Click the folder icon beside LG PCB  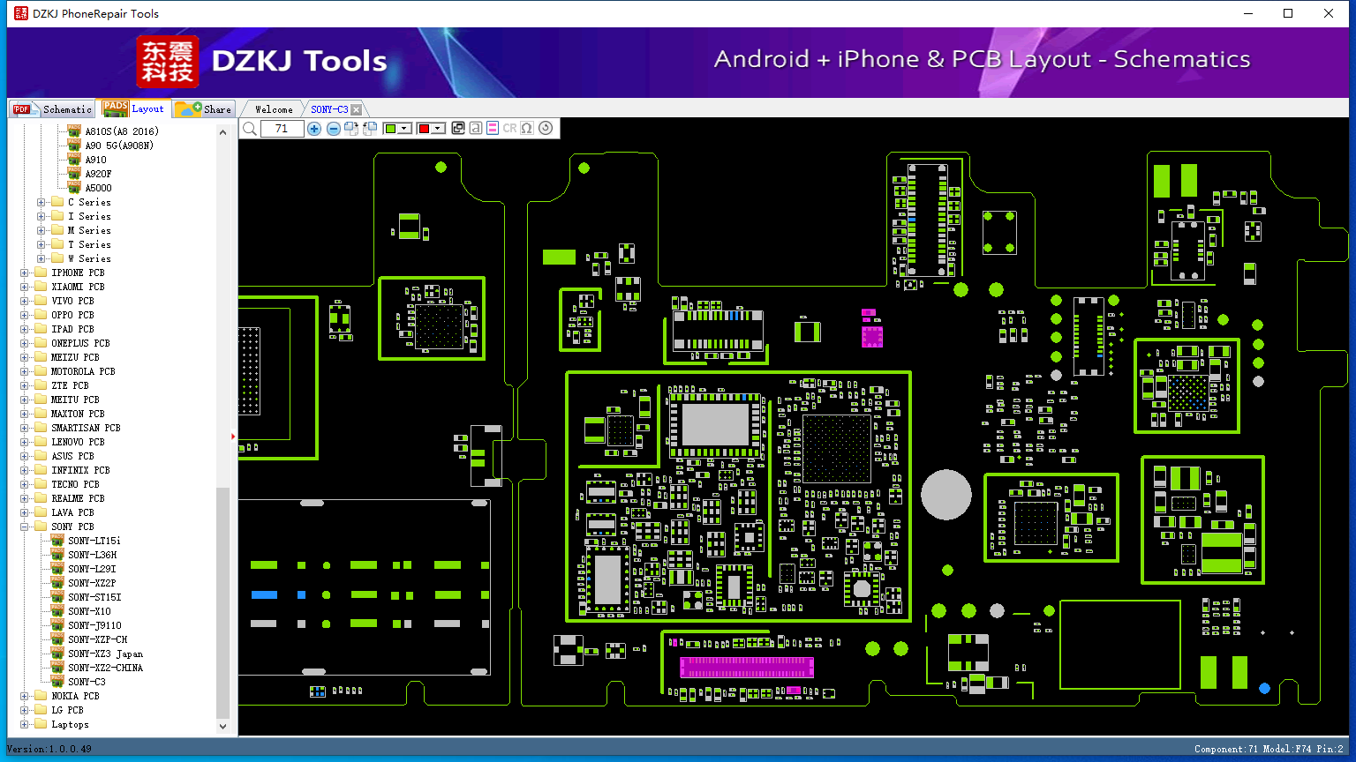pyautogui.click(x=41, y=710)
